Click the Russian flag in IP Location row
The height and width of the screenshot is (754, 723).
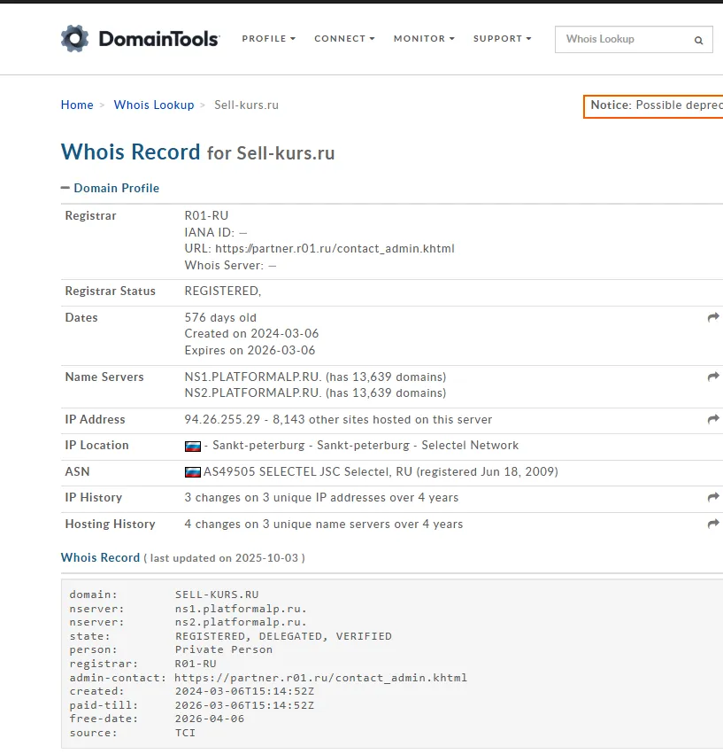pyautogui.click(x=193, y=447)
